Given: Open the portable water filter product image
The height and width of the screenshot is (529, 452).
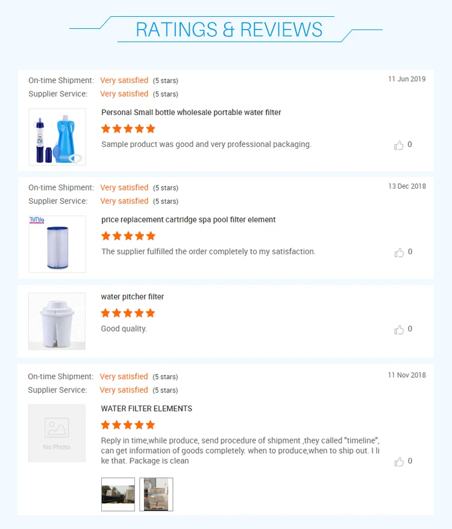Looking at the screenshot, I should click(x=57, y=137).
